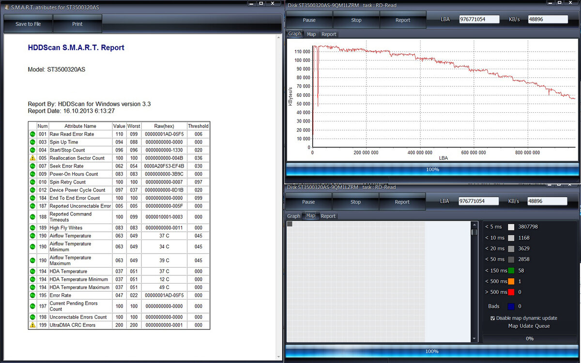Click green icon for Current Pending Errors Count
This screenshot has height=363, width=581.
pyautogui.click(x=32, y=306)
